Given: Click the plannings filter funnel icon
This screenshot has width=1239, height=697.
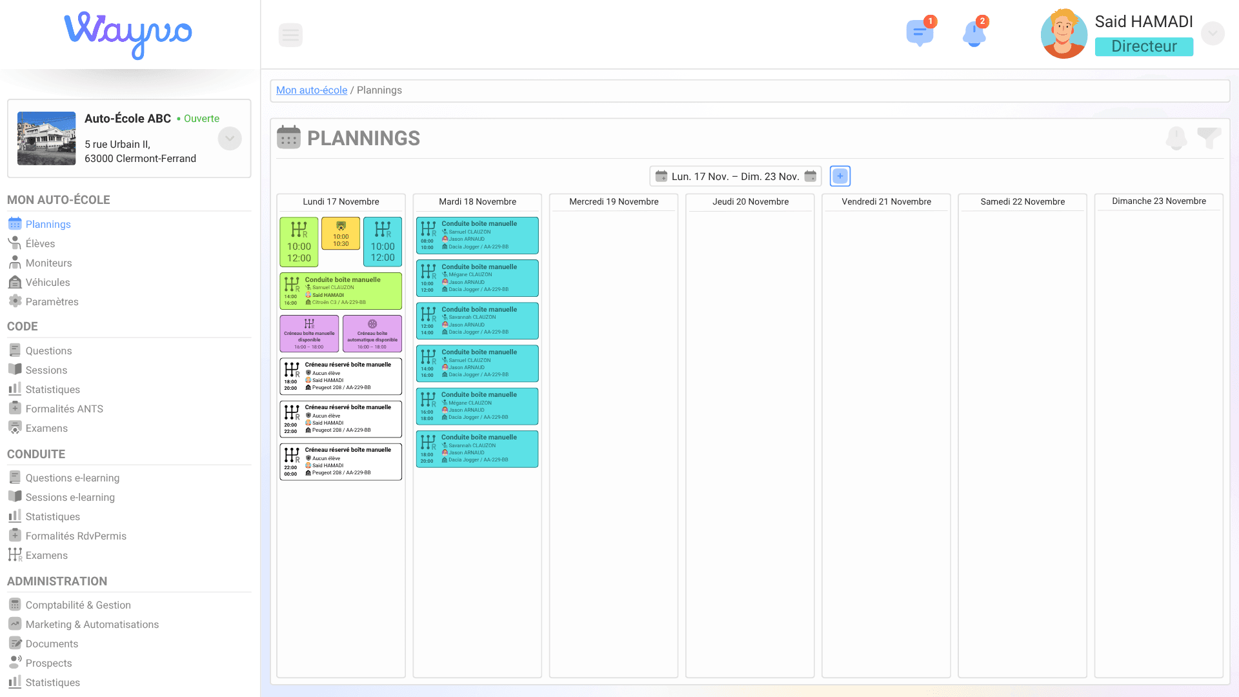Looking at the screenshot, I should click(x=1209, y=137).
